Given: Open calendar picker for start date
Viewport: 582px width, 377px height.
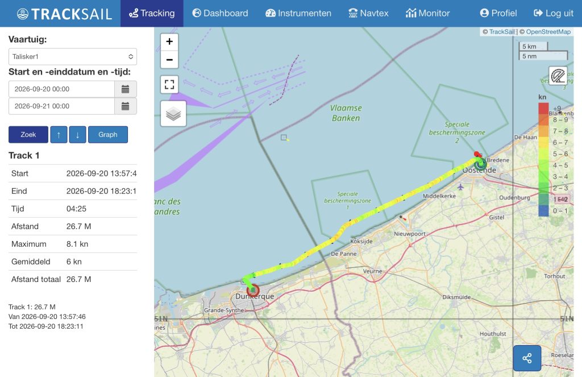Looking at the screenshot, I should (126, 89).
